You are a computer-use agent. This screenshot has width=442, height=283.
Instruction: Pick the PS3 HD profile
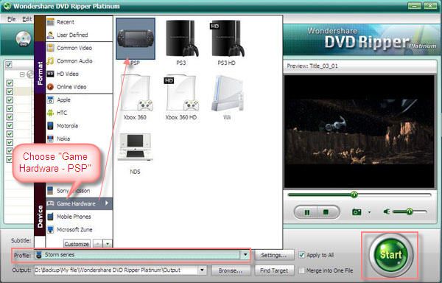(227, 39)
